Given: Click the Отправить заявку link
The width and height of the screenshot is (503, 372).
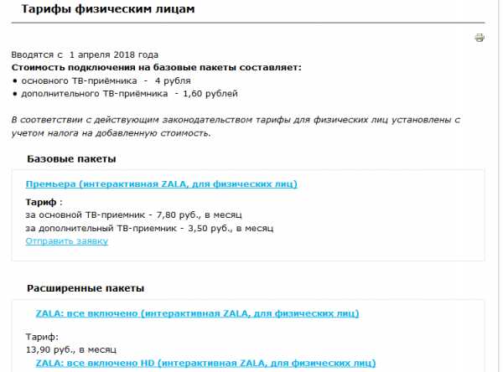Looking at the screenshot, I should [x=67, y=241].
